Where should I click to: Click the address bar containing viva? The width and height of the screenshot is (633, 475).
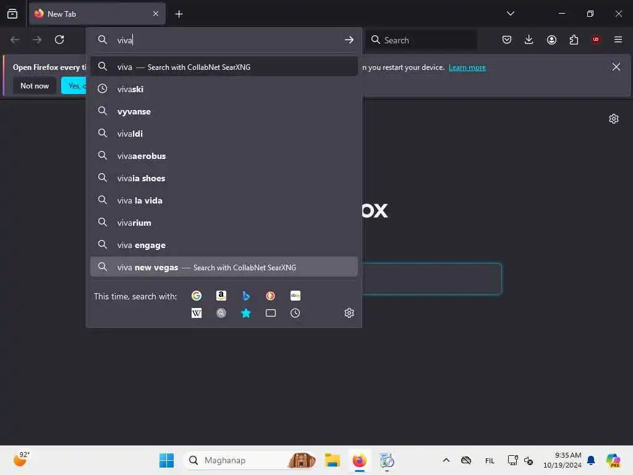tap(224, 40)
